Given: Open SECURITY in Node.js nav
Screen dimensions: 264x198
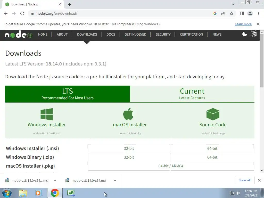Looking at the screenshot, I should click(x=163, y=34).
